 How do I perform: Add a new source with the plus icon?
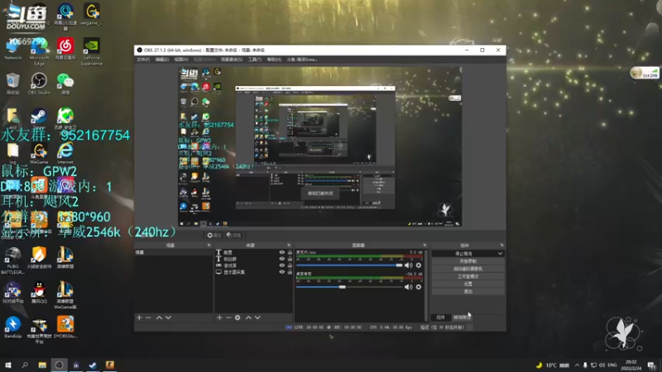pos(219,317)
